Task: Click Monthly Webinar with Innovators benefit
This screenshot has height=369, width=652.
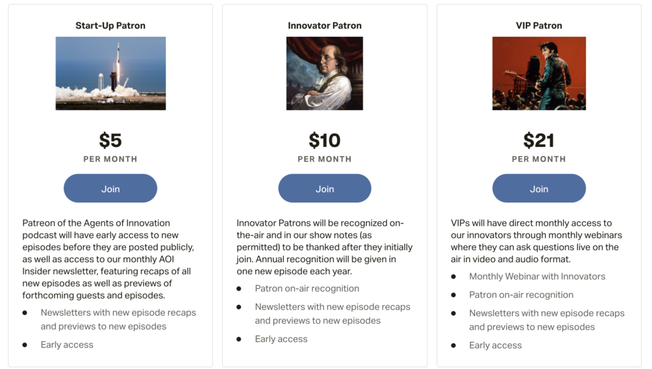Action: coord(537,276)
